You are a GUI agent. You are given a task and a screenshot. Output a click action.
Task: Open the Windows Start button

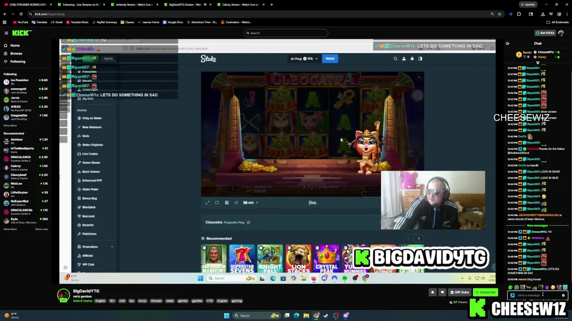point(227,316)
